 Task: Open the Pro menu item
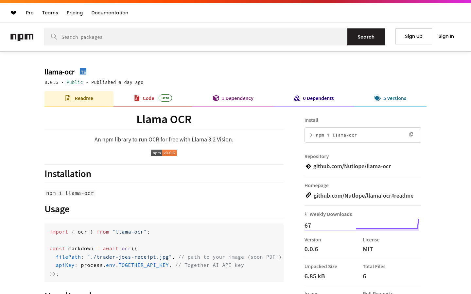tap(30, 13)
